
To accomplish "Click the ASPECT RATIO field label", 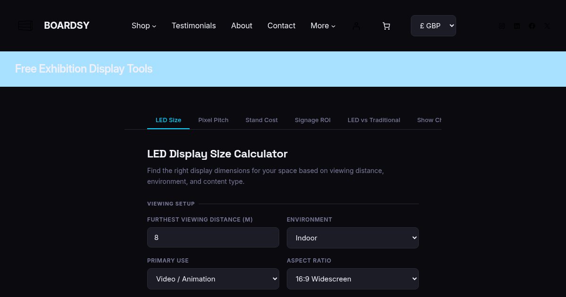I will (309, 261).
